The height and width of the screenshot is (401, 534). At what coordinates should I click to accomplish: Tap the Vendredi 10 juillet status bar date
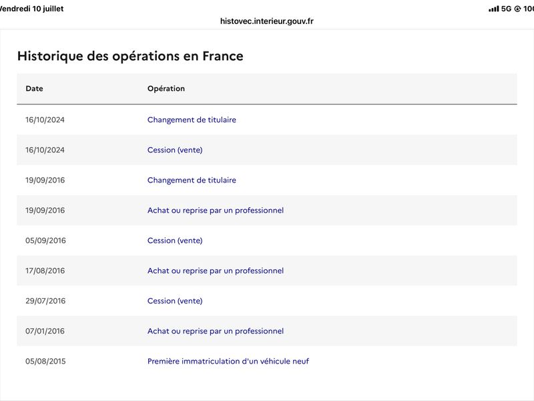(31, 9)
